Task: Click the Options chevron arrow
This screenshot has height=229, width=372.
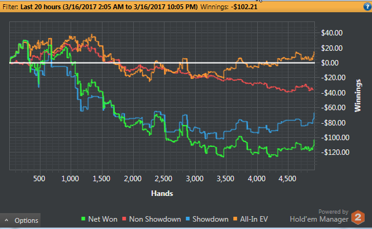Action: 7,220
